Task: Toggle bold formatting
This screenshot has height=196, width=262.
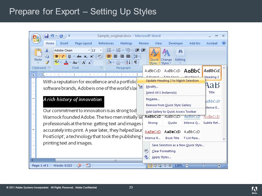Action: 56,56
